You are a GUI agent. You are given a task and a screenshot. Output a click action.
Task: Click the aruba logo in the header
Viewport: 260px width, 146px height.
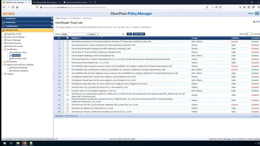click(9, 13)
